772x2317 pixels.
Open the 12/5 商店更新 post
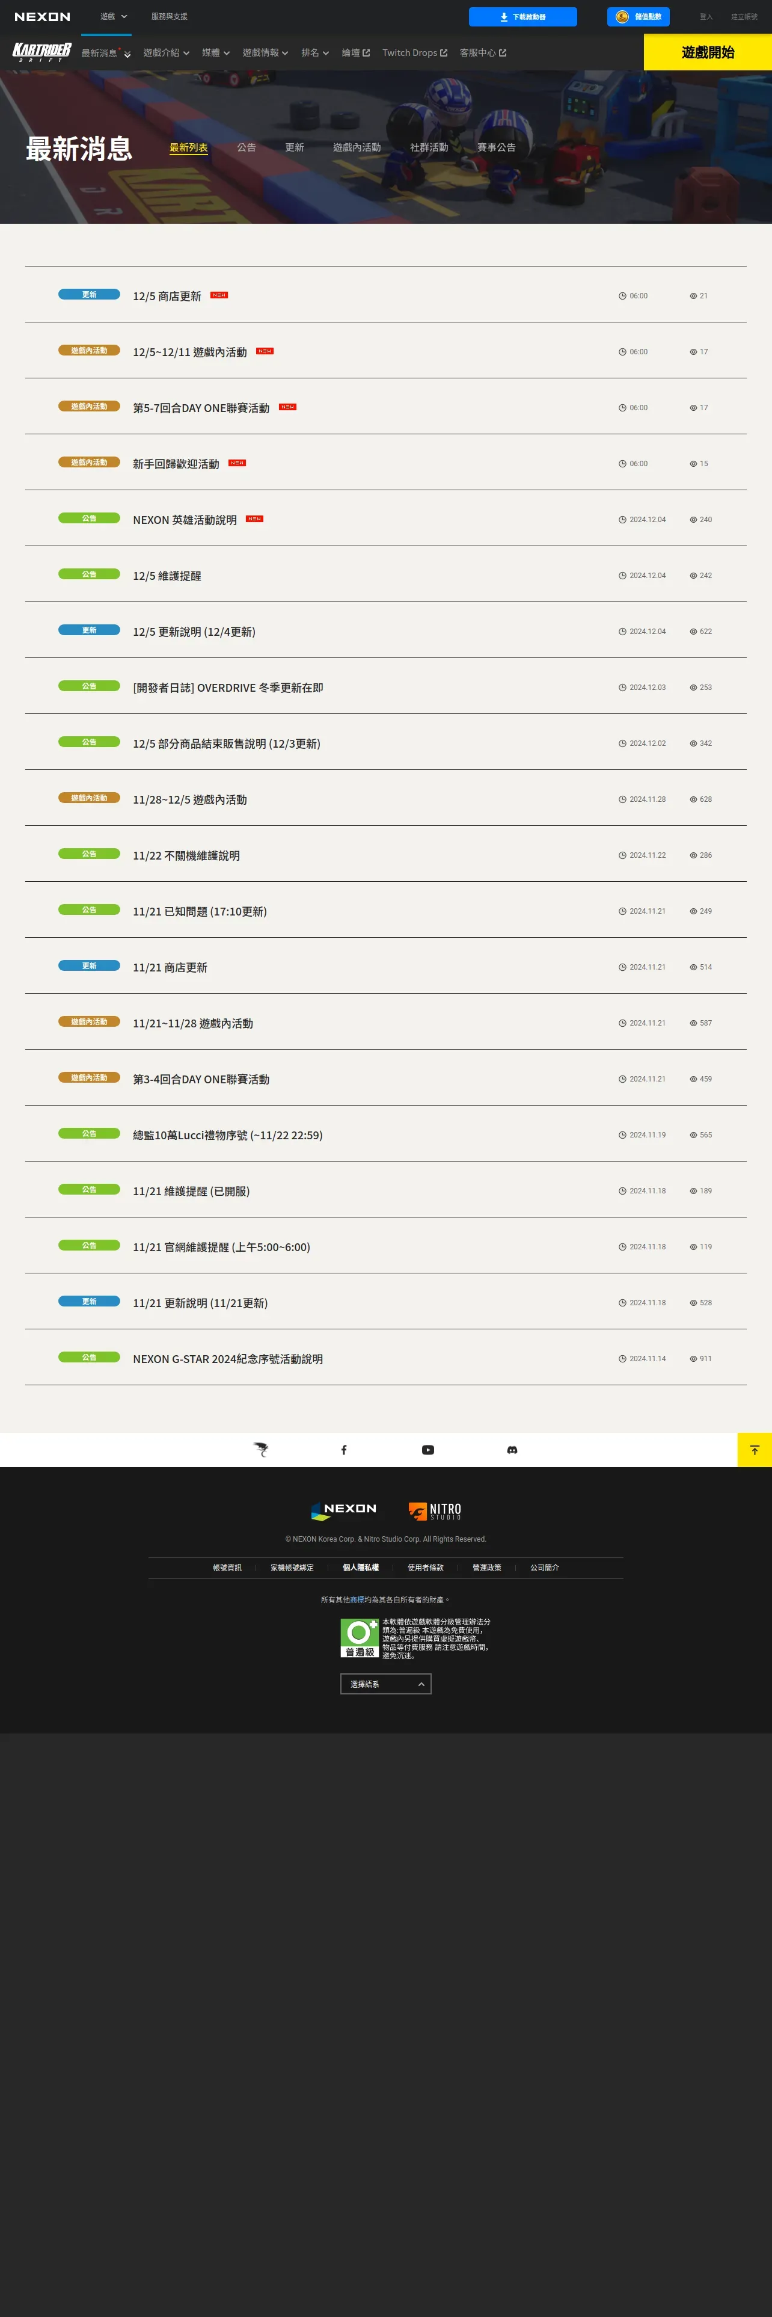point(167,296)
